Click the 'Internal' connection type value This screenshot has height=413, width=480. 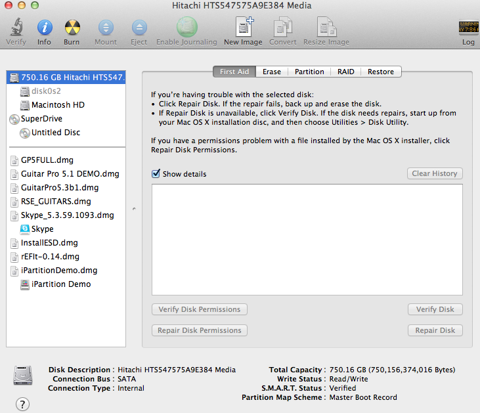pyautogui.click(x=131, y=388)
